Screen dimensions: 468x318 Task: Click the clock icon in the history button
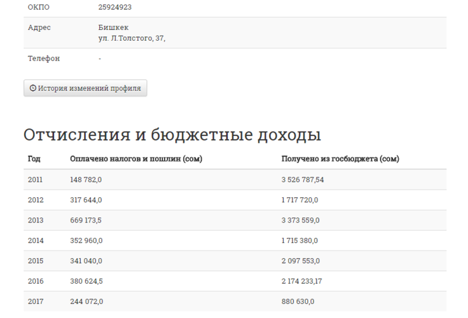(x=33, y=88)
